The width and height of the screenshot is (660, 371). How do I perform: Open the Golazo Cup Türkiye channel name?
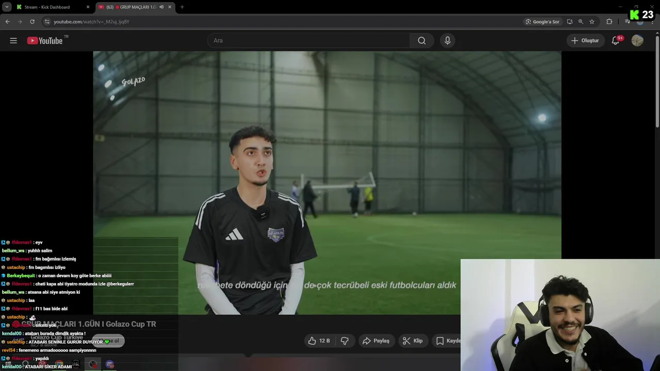point(57,338)
